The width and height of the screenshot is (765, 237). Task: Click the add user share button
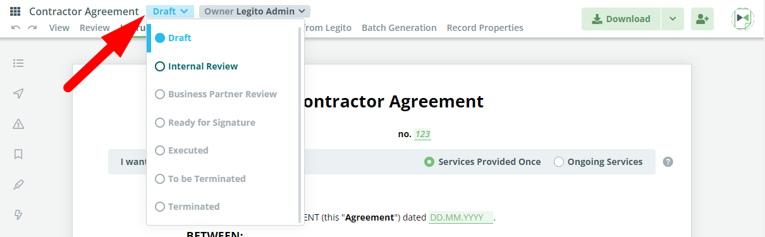[x=702, y=19]
